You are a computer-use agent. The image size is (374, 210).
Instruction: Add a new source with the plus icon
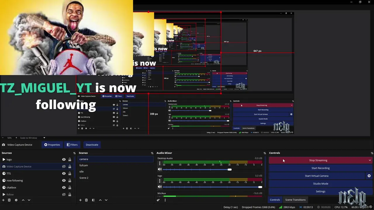coord(3,200)
